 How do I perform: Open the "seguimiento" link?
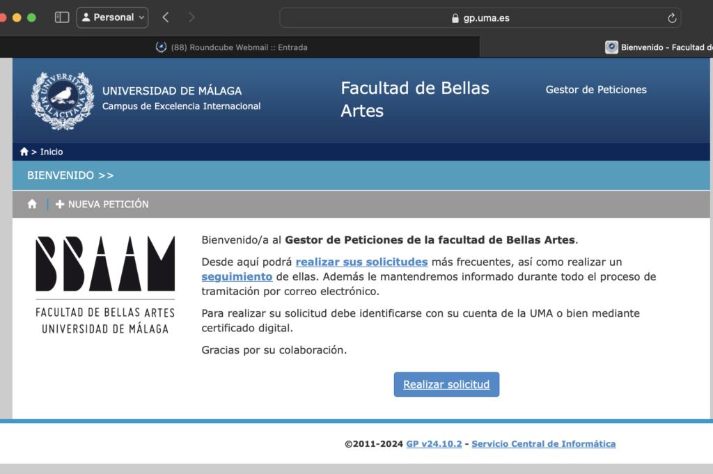click(237, 276)
